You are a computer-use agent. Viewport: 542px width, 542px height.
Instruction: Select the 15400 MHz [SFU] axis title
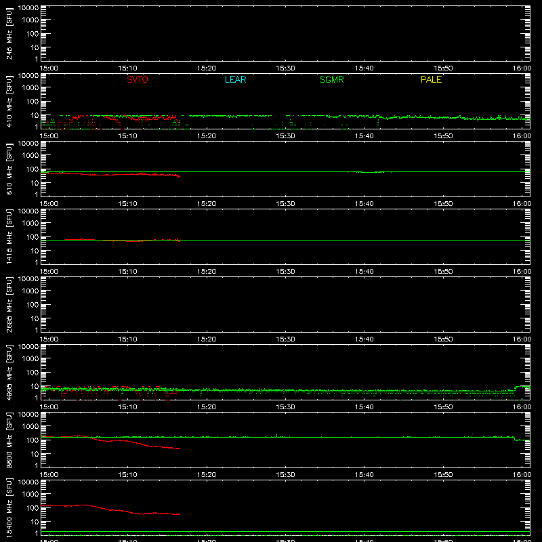(9, 507)
